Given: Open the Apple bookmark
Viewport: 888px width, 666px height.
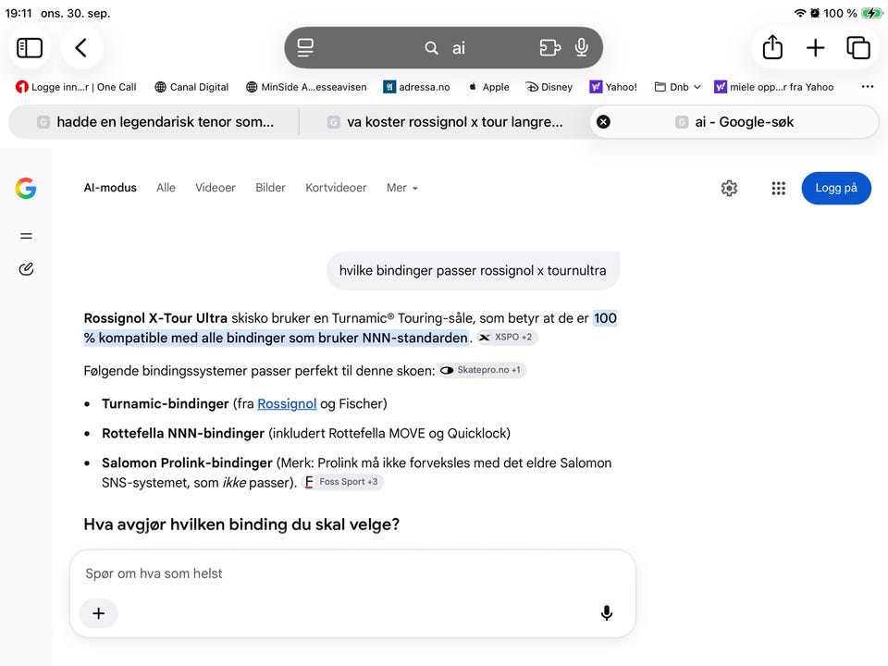Looking at the screenshot, I should coord(488,87).
